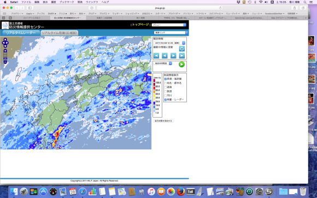317x198 pixels.
Task: Show all tabs overview button
Action: (x=303, y=8)
